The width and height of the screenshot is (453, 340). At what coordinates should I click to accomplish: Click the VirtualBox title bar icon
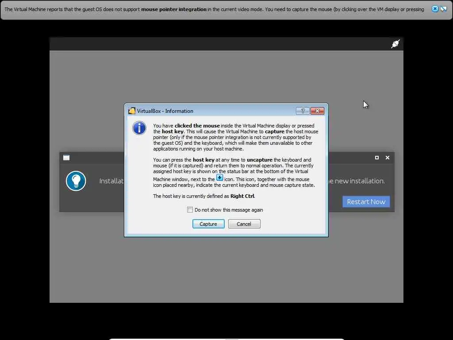point(132,111)
